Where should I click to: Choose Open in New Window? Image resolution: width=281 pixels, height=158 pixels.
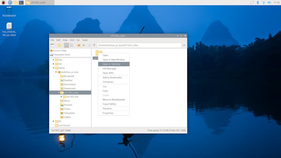[x=114, y=60]
